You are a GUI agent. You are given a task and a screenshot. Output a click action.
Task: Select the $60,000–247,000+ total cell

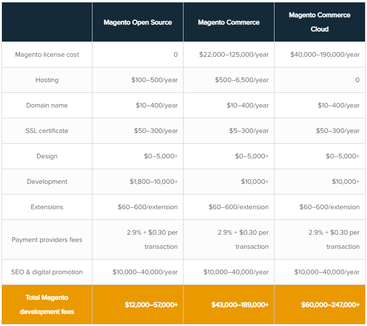[x=330, y=305]
